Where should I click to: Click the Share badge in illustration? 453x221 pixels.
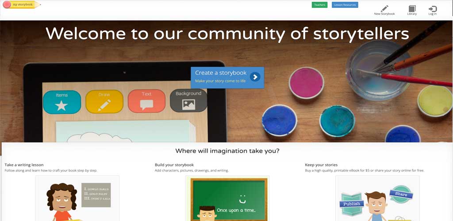(401, 194)
